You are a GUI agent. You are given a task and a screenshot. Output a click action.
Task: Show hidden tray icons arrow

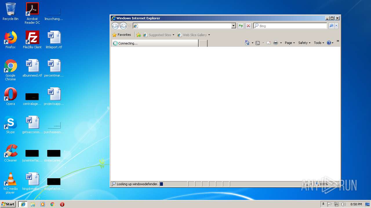coord(323,204)
